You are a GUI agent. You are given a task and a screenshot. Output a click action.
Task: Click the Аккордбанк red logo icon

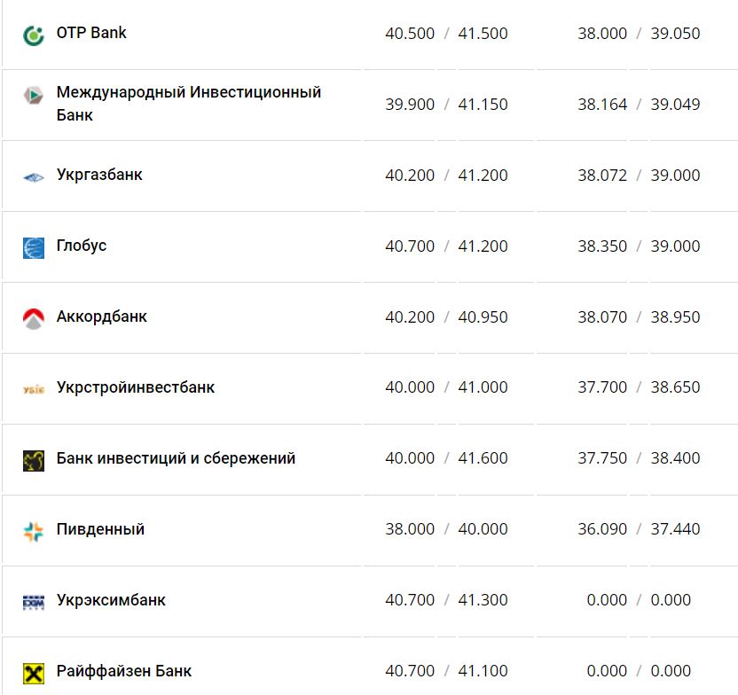[x=34, y=318]
